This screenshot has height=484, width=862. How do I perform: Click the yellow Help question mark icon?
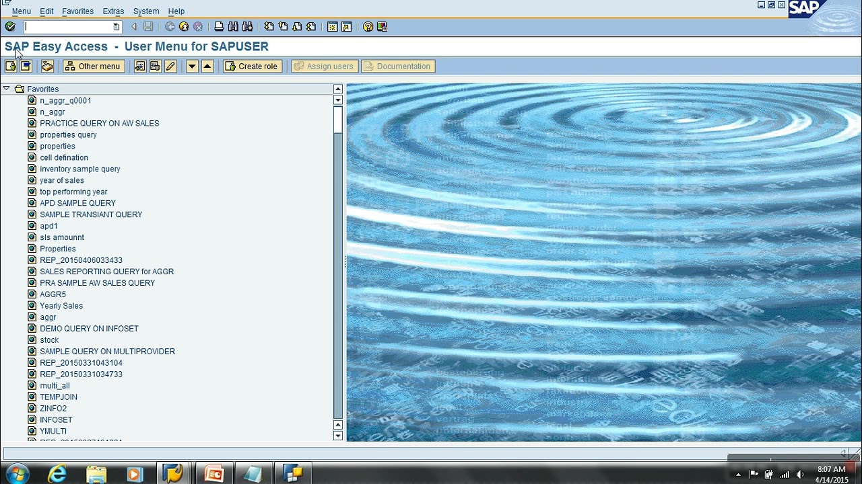pyautogui.click(x=368, y=27)
